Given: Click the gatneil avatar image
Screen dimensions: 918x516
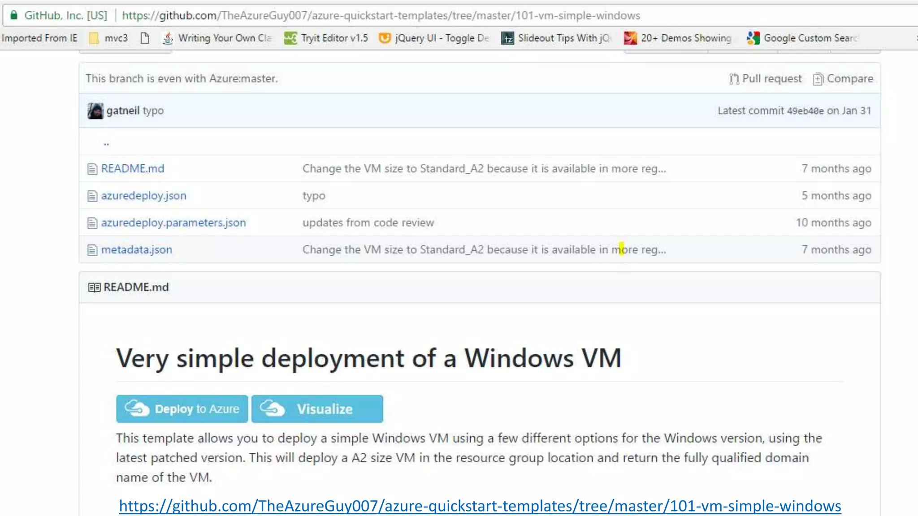Looking at the screenshot, I should pyautogui.click(x=95, y=111).
